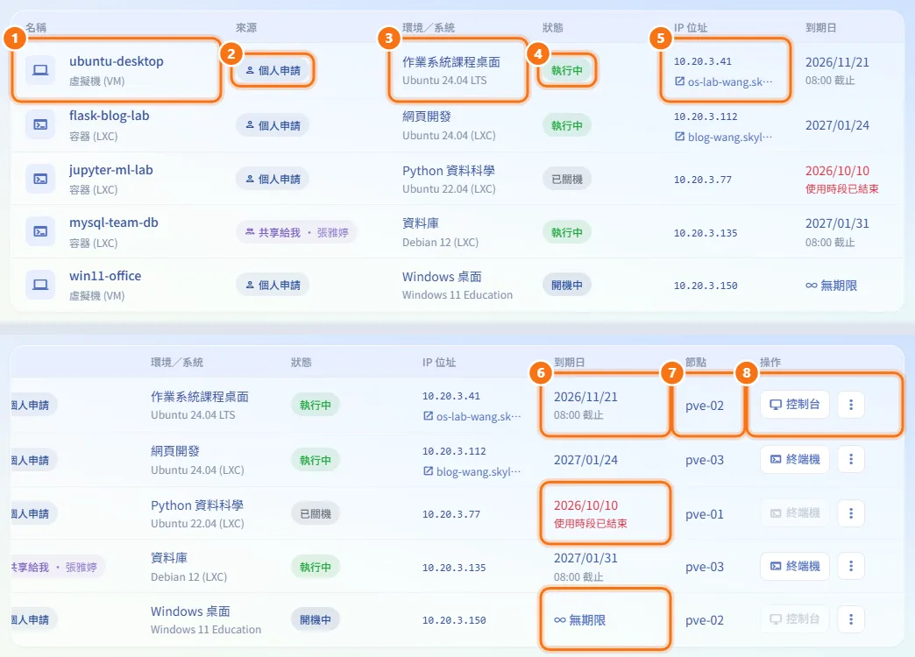Open the three-dot menu in the 資料庫 pve-03 row
Viewport: 915px width, 657px height.
851,566
